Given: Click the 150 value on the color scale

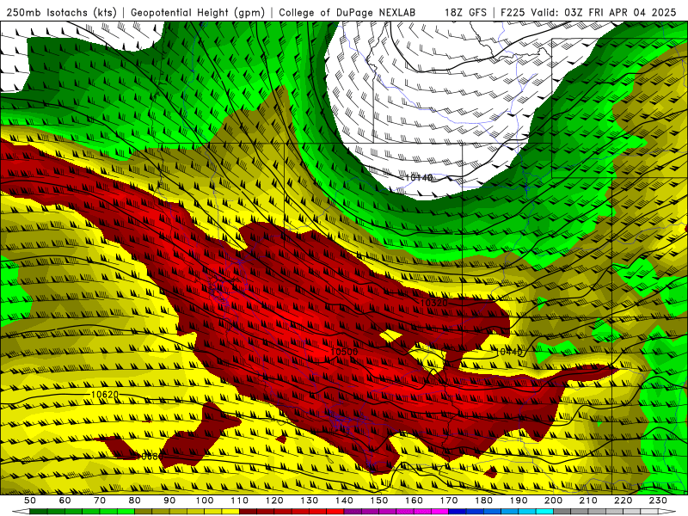Looking at the screenshot, I should (x=379, y=501).
